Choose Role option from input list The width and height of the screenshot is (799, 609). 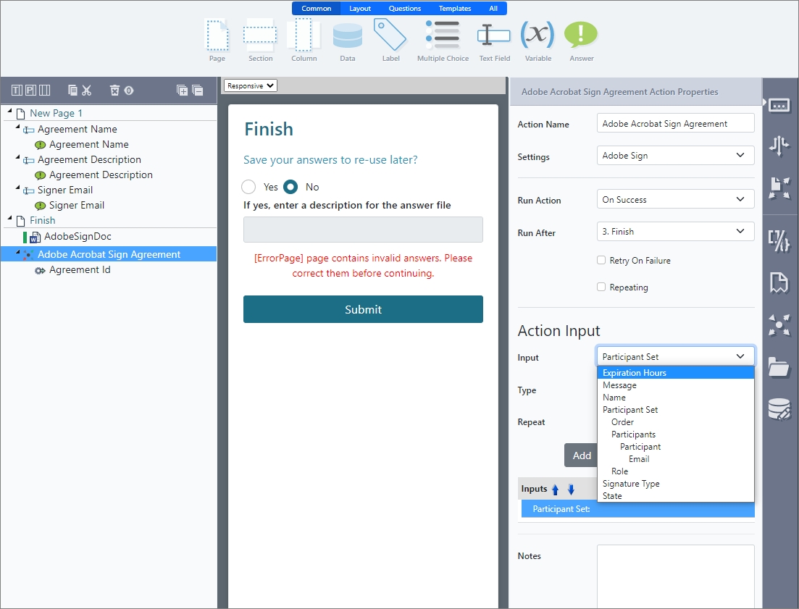pyautogui.click(x=675, y=471)
